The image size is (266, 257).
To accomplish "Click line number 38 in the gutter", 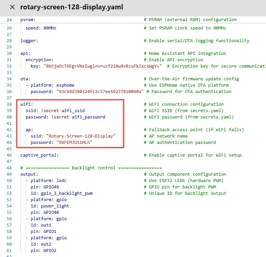I will click(x=9, y=104).
